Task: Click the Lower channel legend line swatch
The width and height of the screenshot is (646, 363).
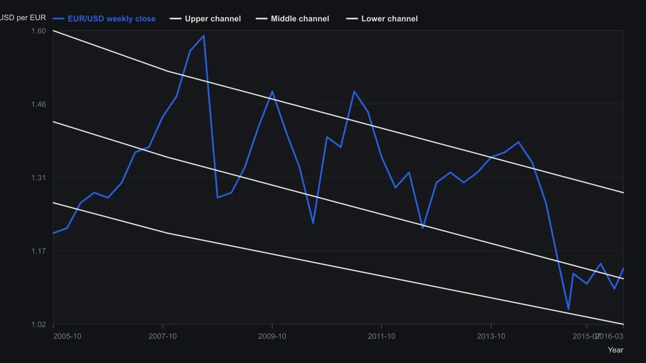Action: pyautogui.click(x=352, y=19)
